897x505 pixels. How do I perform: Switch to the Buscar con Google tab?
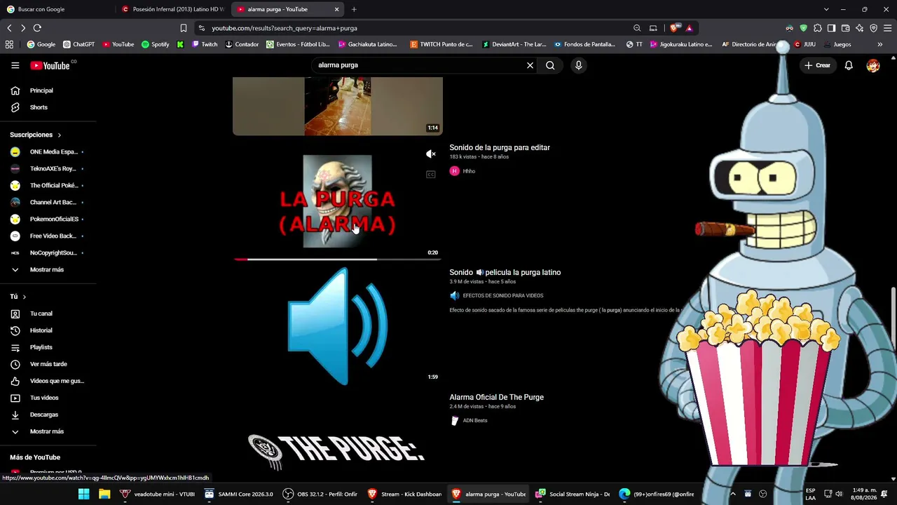coord(57,9)
